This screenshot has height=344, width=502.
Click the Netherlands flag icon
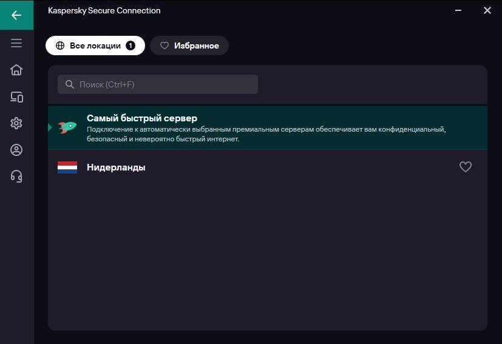pos(67,167)
